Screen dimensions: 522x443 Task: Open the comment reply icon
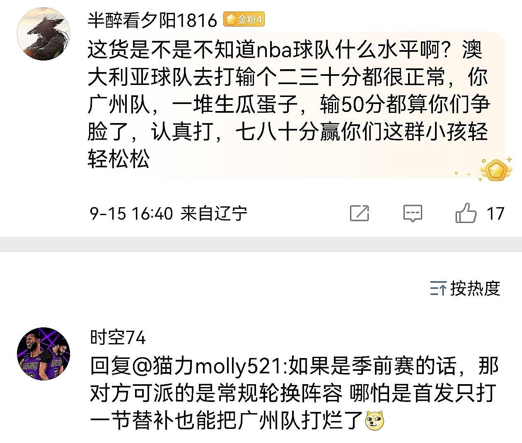click(413, 213)
